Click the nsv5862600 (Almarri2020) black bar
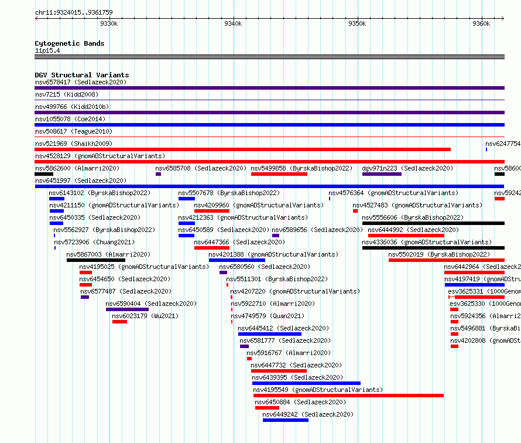Screen dimensions: 521x443 (x=44, y=174)
